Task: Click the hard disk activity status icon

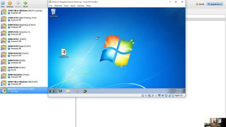Action: pyautogui.click(x=143, y=95)
